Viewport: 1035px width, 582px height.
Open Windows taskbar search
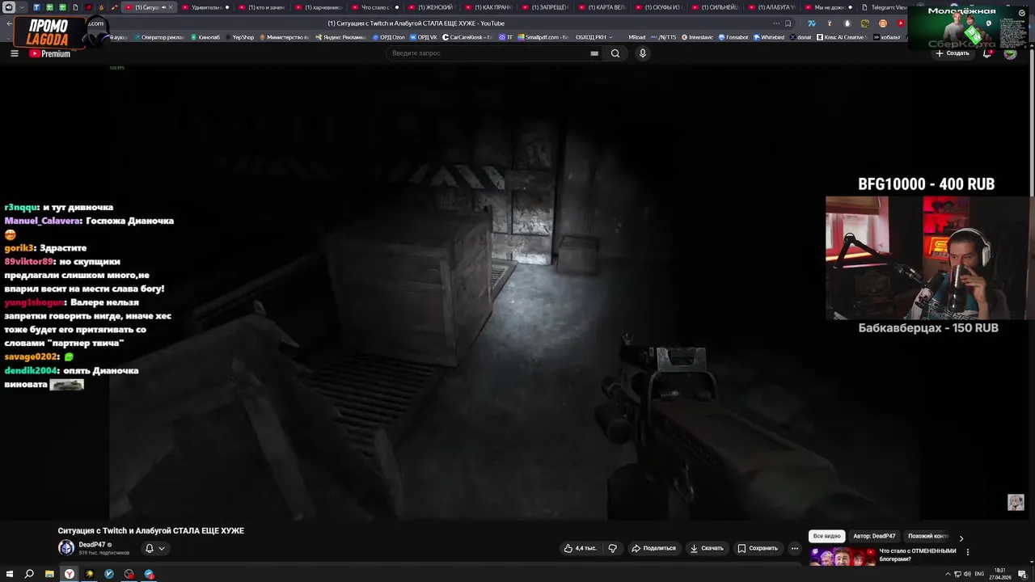[x=29, y=574]
